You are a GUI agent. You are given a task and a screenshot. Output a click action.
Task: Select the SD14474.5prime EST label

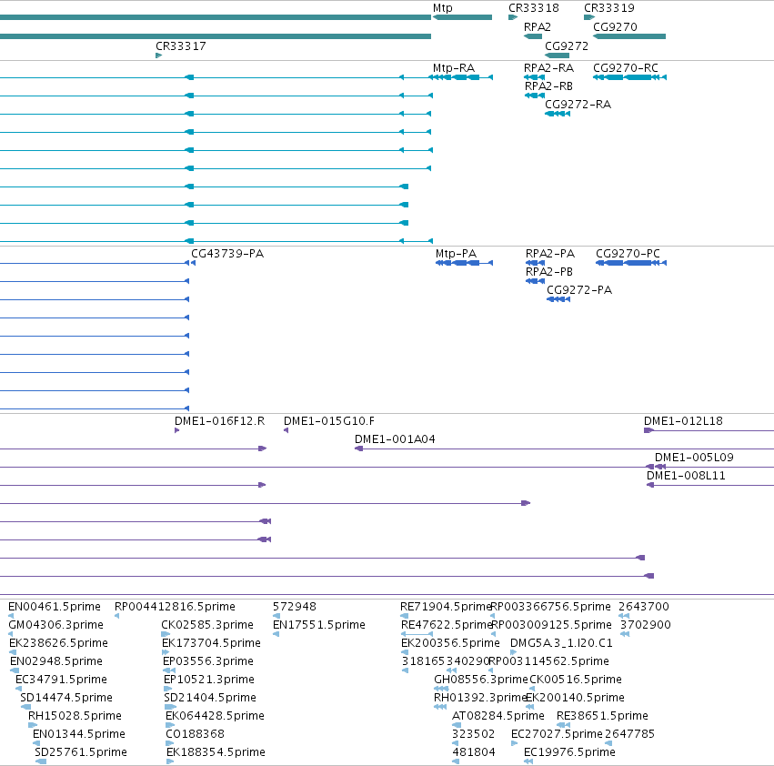pos(66,698)
